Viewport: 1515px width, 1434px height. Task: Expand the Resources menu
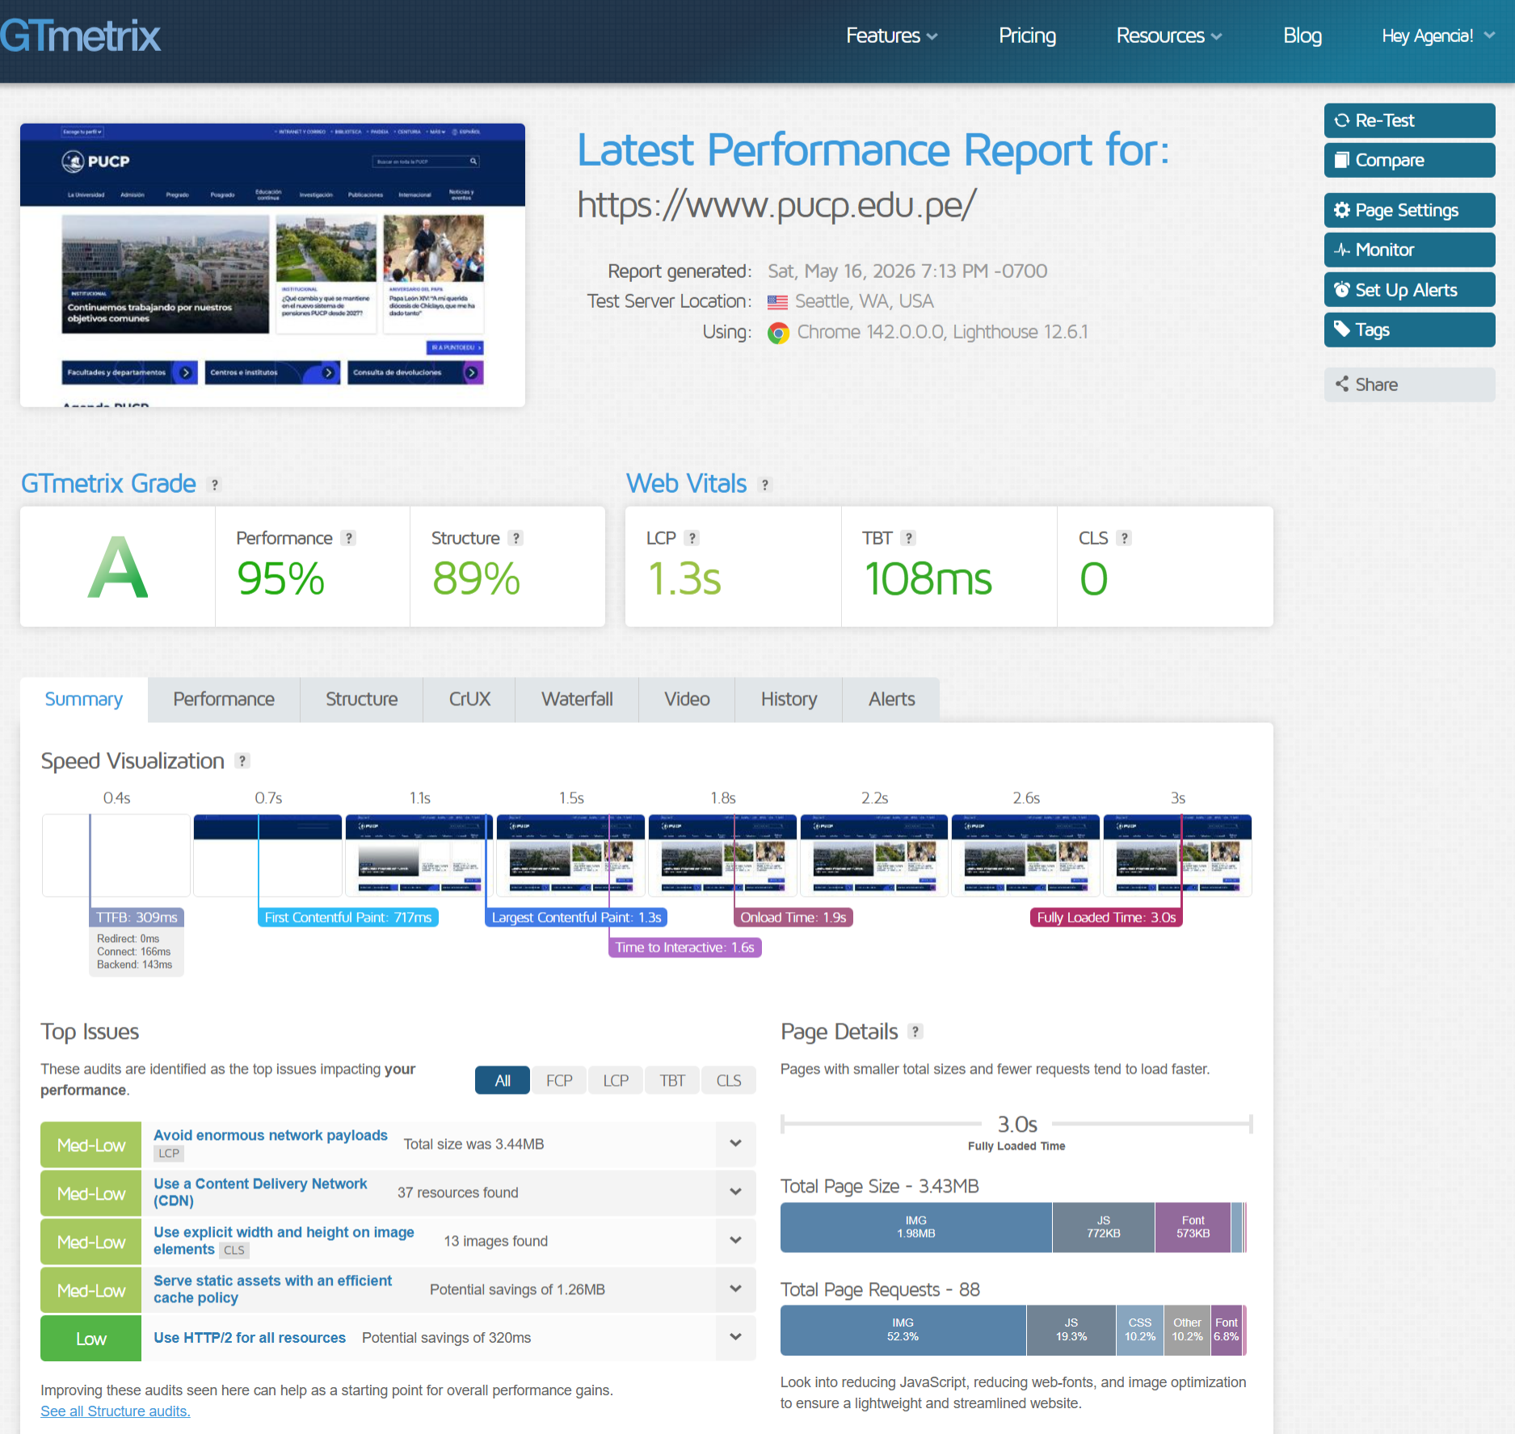[x=1168, y=36]
